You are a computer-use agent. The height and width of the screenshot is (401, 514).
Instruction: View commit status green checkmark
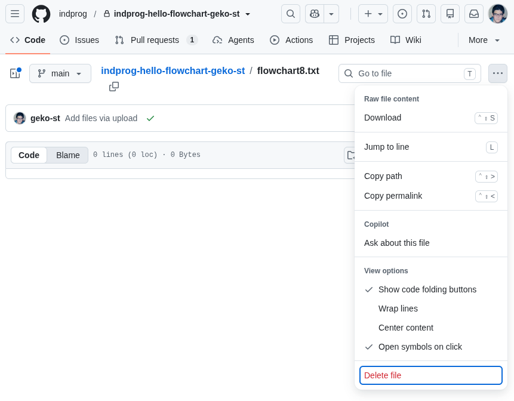[x=150, y=118]
